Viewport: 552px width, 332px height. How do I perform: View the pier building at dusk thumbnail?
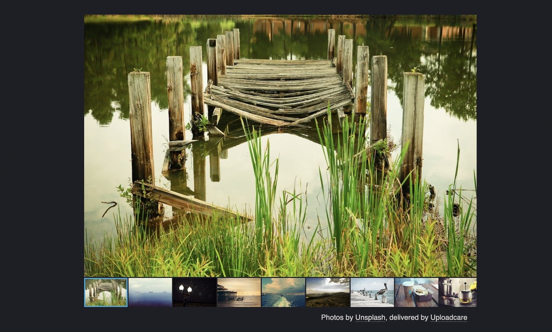click(239, 292)
